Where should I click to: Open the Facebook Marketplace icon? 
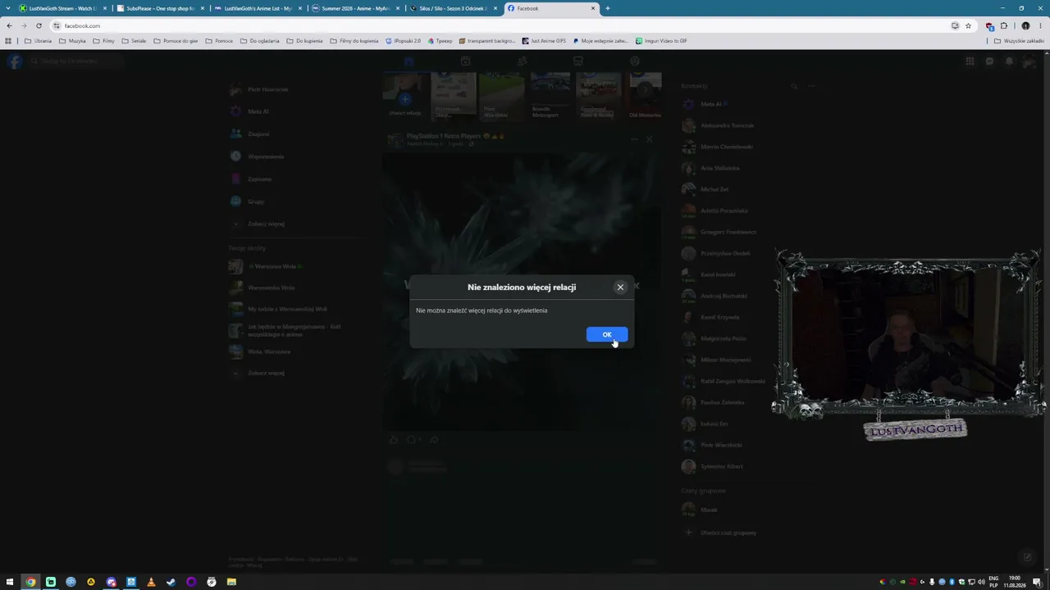(578, 61)
